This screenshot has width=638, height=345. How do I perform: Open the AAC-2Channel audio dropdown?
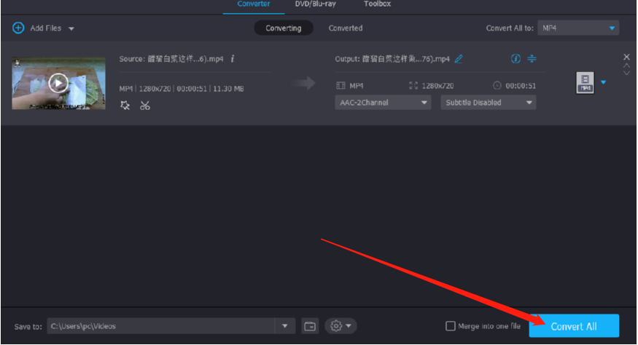coord(383,103)
